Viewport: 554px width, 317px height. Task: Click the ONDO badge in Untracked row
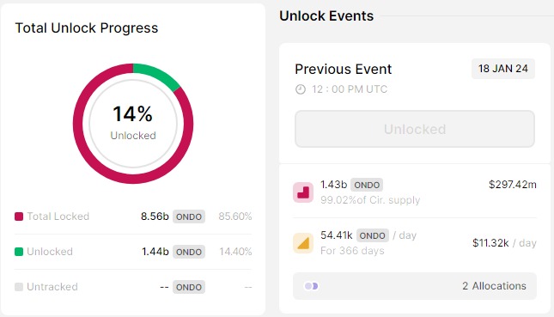tap(189, 287)
